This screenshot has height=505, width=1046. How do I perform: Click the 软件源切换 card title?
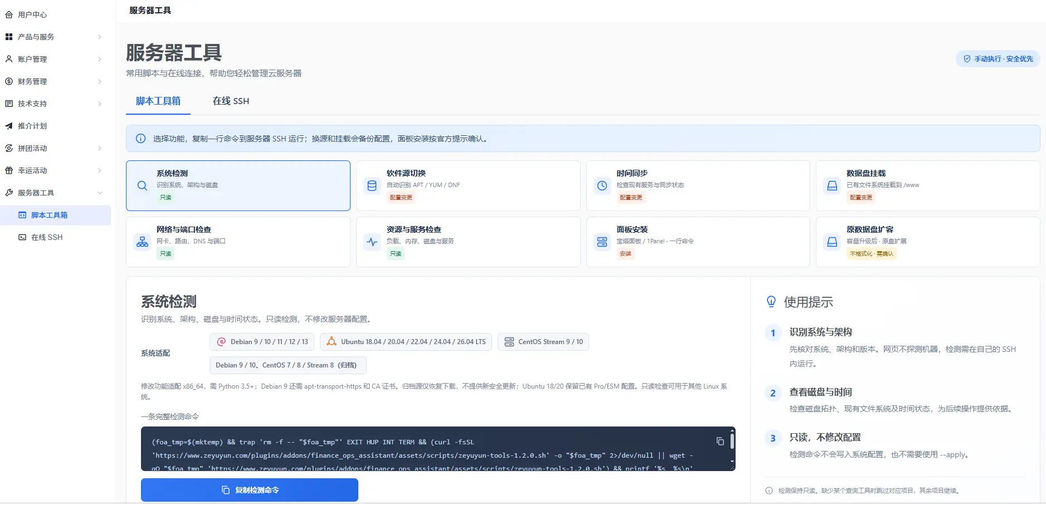tap(406, 173)
